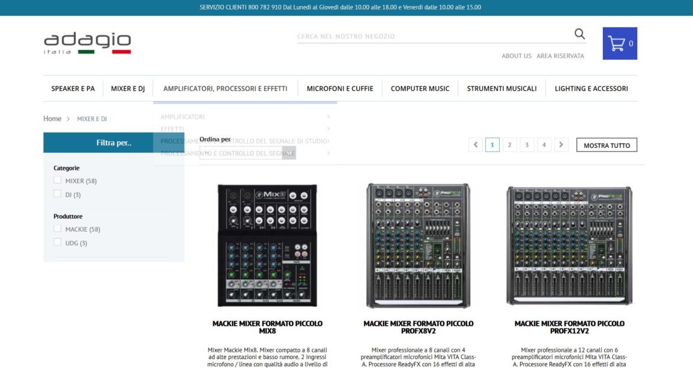Image resolution: width=693 pixels, height=368 pixels.
Task: Open the Speaker e PA menu
Action: tap(73, 88)
